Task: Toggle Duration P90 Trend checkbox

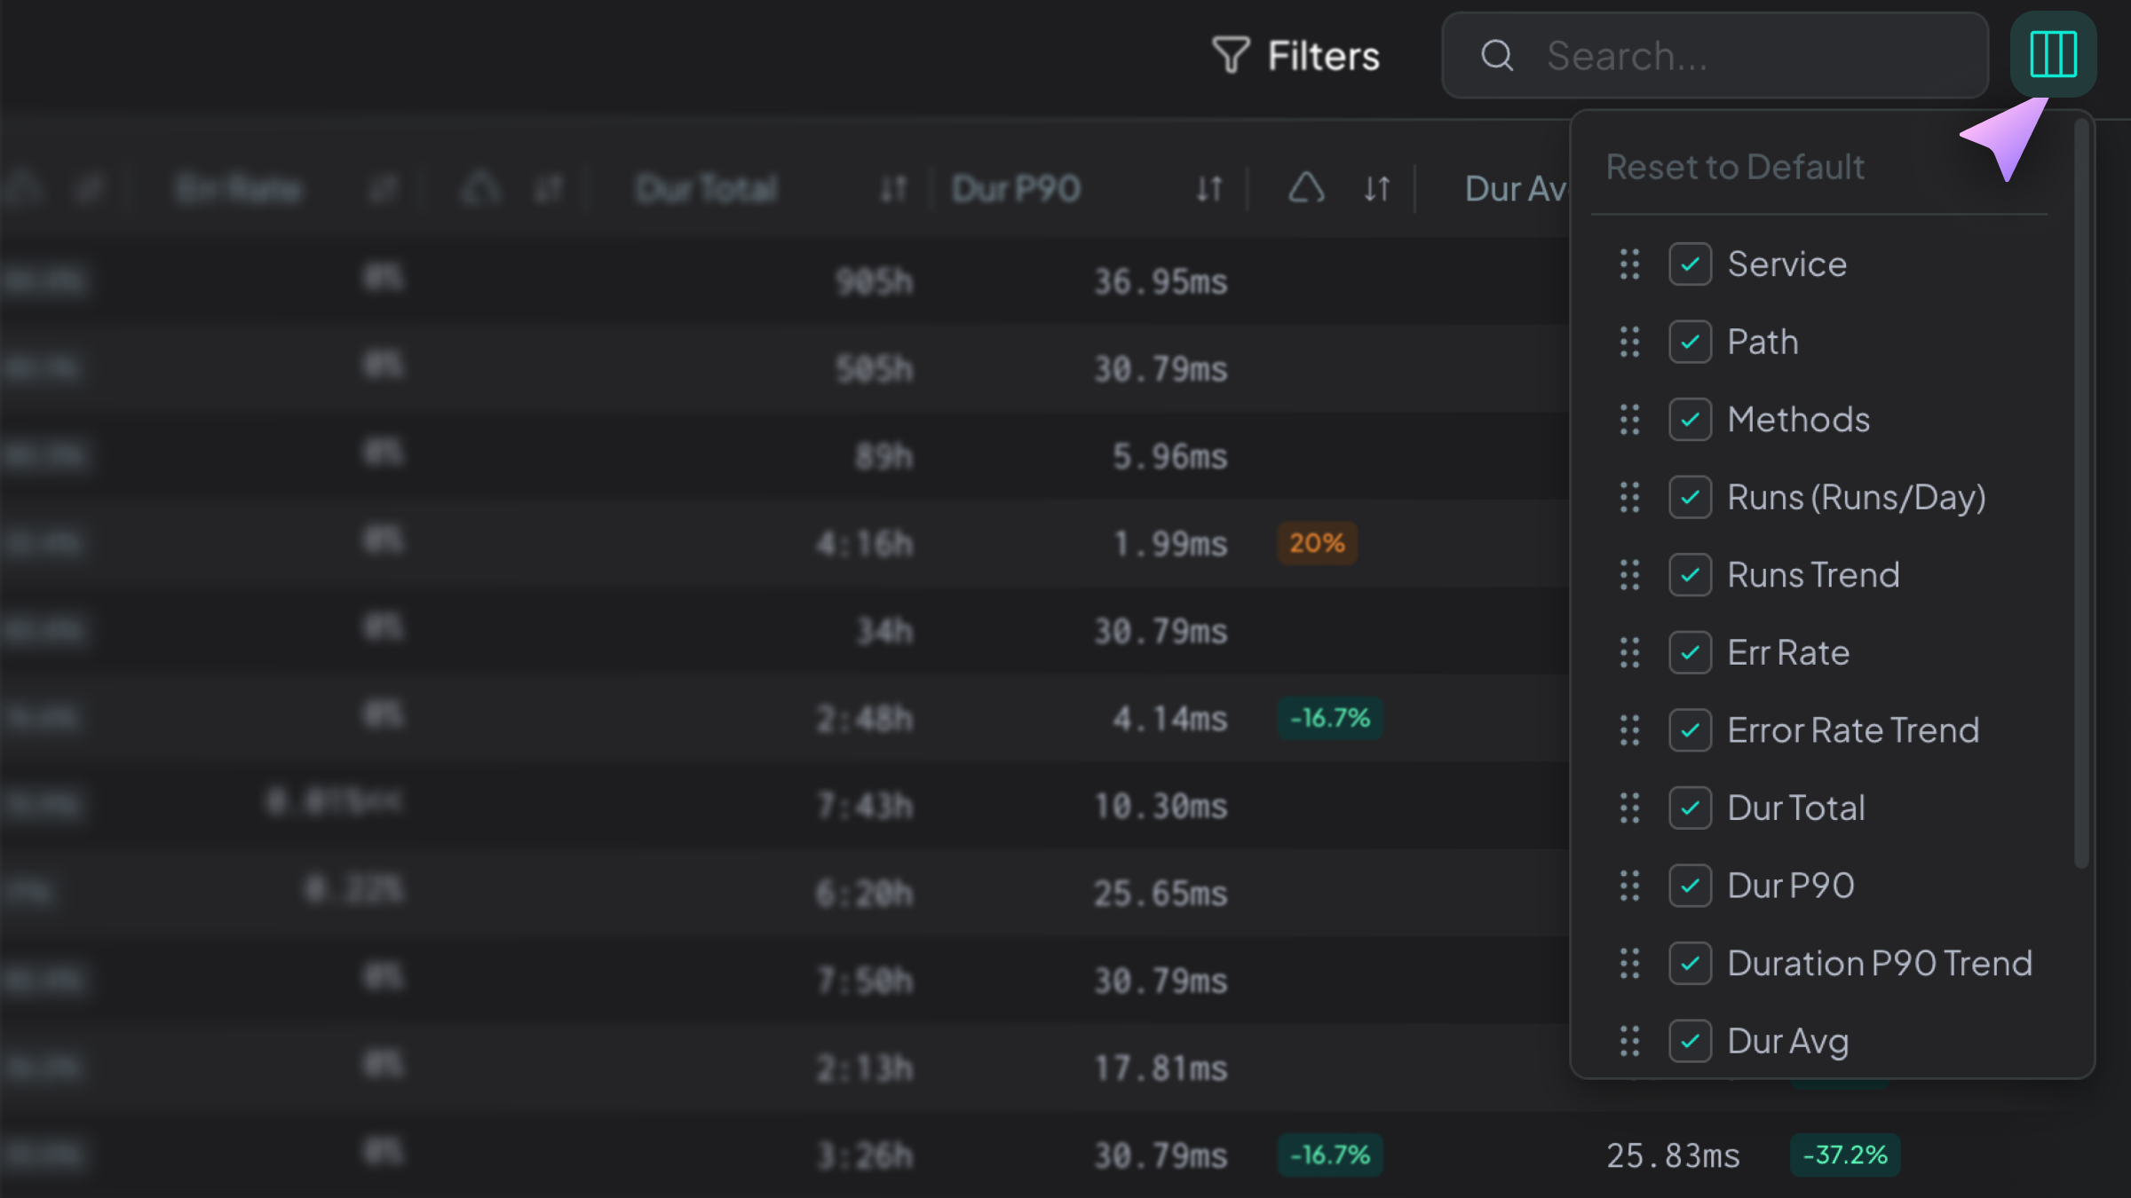Action: click(x=1690, y=964)
